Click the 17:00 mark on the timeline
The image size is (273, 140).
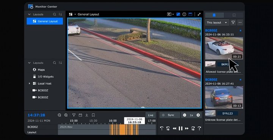(152, 121)
